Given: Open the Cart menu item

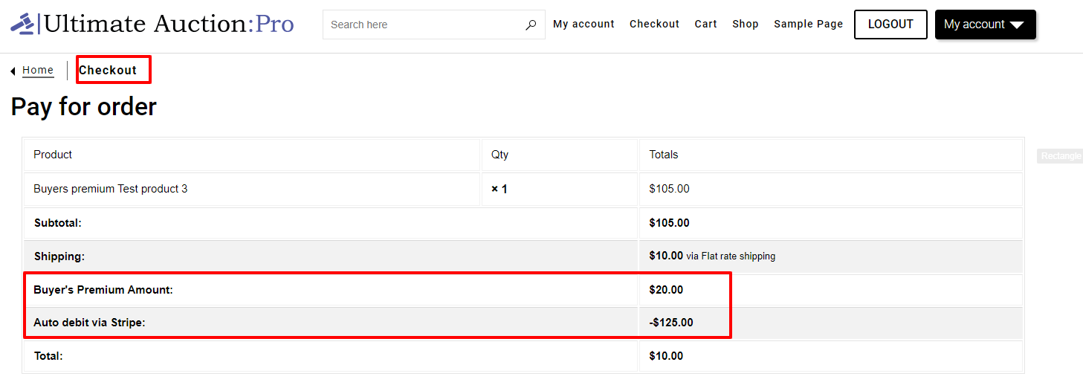Looking at the screenshot, I should [705, 24].
